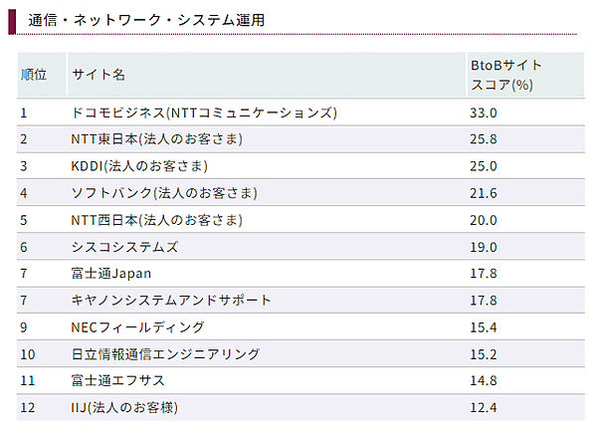
Task: Click the NECフィールディング entry
Action: point(137,326)
